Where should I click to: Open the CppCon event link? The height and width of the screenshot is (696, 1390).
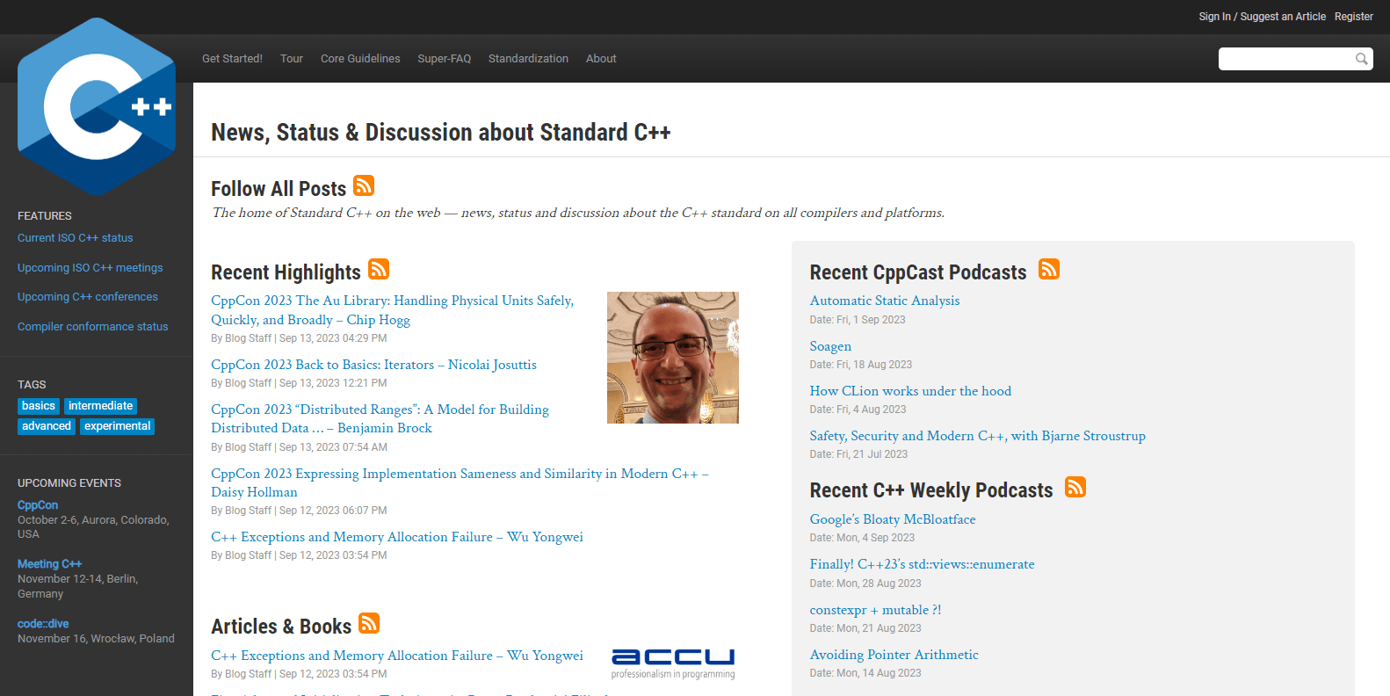tap(38, 505)
